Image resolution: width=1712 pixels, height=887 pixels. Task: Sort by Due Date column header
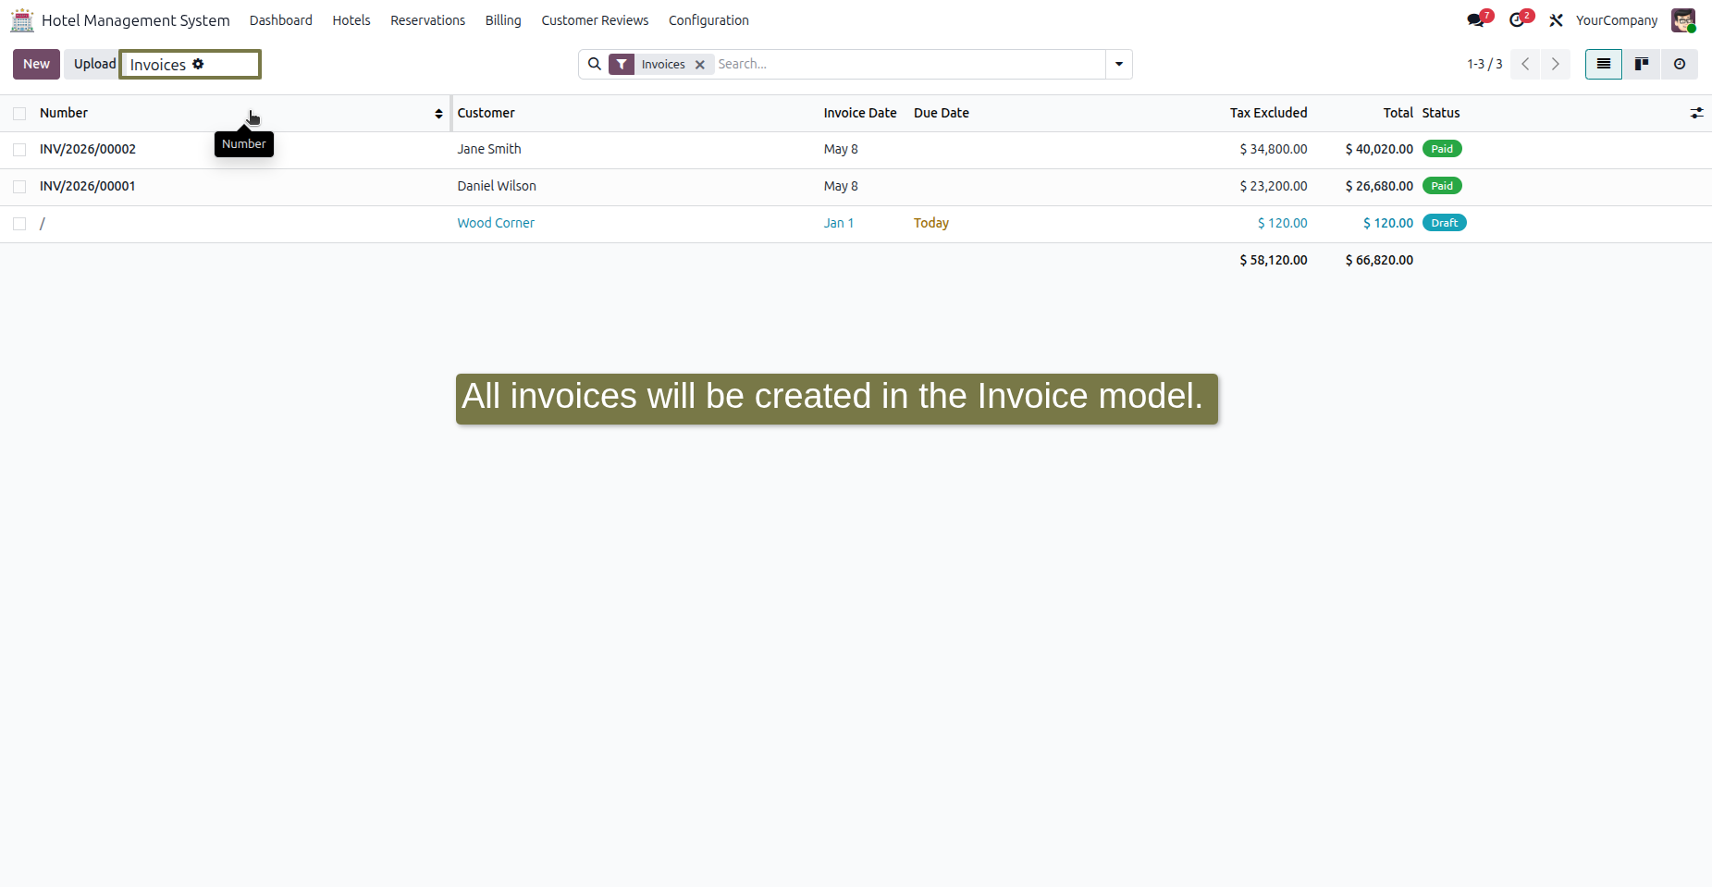[x=942, y=113]
